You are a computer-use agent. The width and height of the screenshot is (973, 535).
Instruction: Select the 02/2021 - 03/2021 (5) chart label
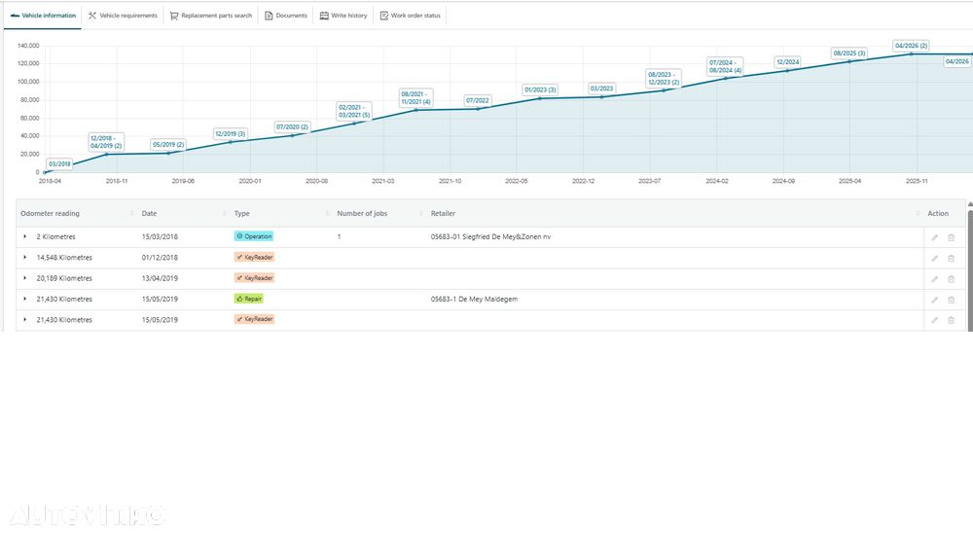coord(354,111)
